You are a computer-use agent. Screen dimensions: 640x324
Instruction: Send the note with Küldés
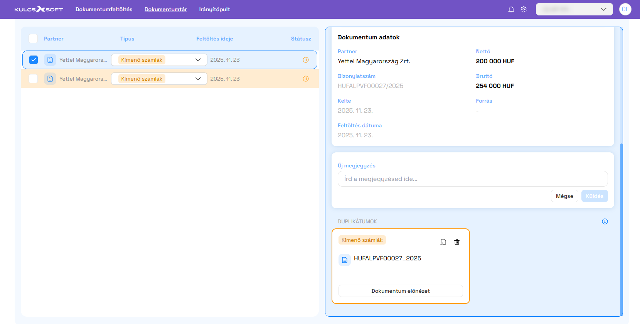(x=595, y=196)
